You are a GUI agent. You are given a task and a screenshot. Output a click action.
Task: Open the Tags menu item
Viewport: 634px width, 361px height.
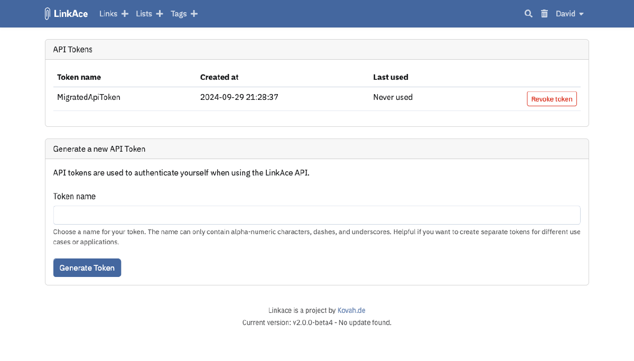tap(179, 13)
